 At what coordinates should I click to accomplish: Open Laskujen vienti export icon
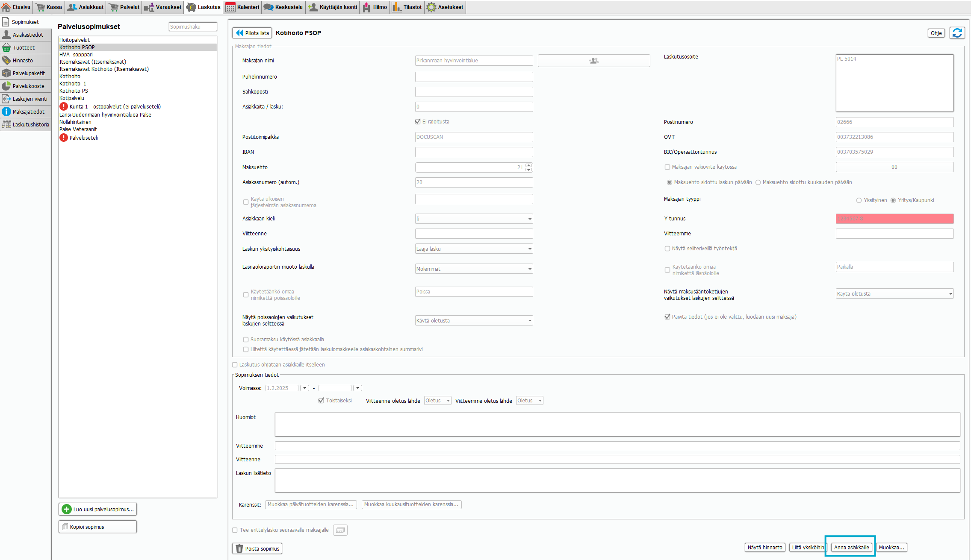coord(6,99)
